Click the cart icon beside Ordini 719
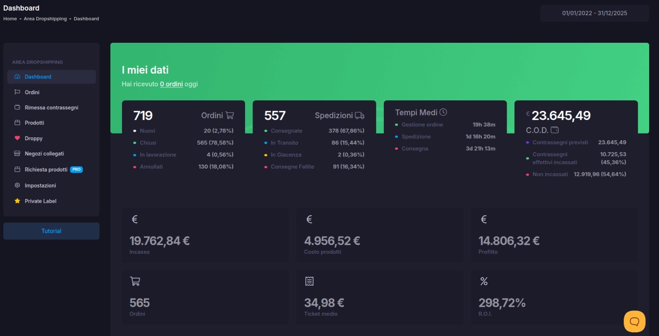Screen dimensions: 659x336 [230, 116]
